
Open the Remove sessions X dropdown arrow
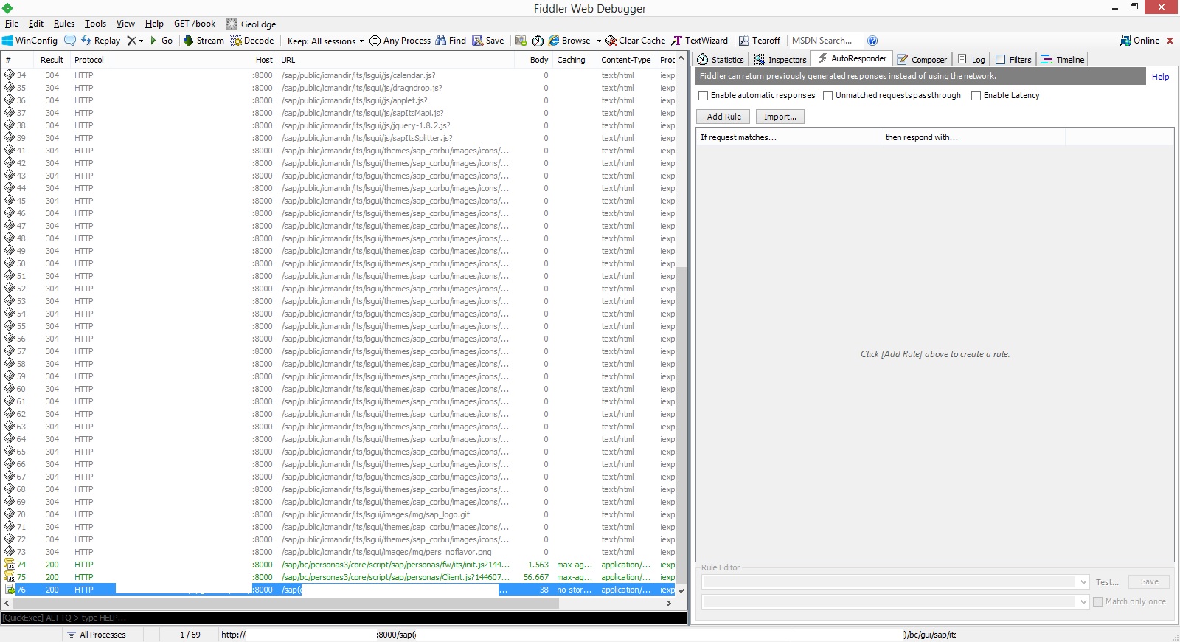pyautogui.click(x=141, y=41)
